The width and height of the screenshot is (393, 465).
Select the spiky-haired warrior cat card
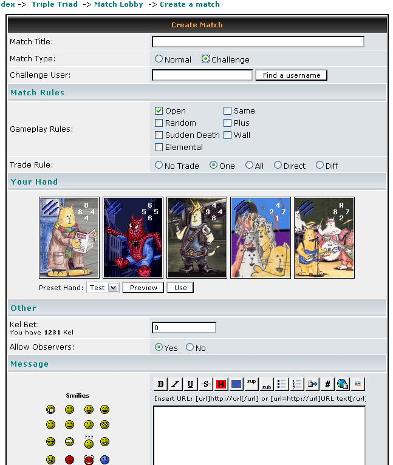(197, 237)
